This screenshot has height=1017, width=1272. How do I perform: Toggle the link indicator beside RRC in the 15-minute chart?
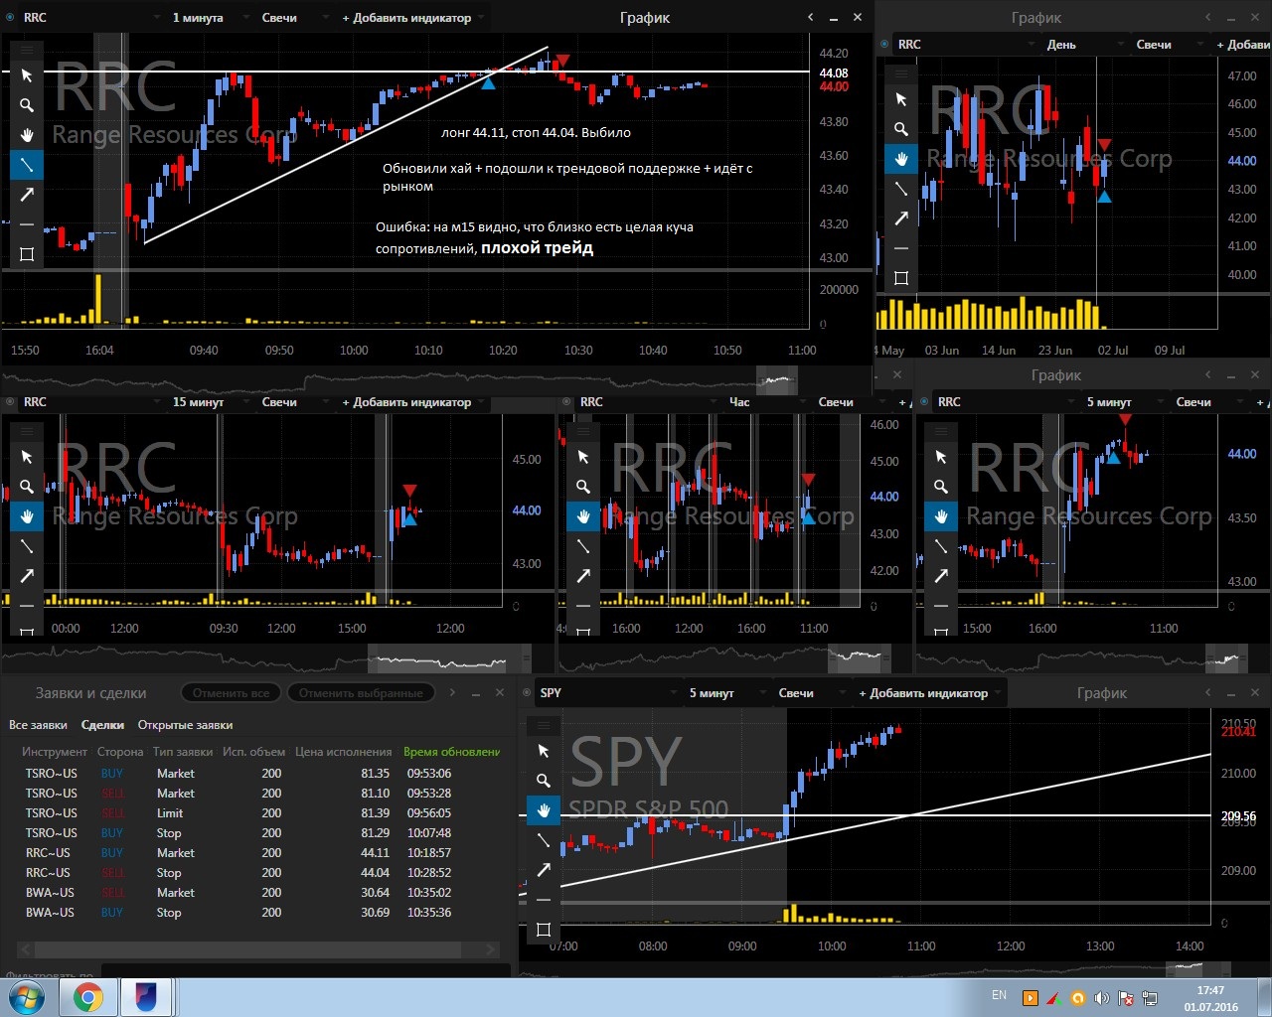(x=10, y=402)
